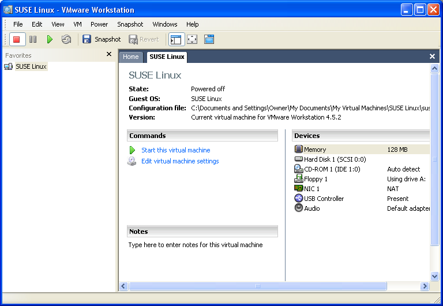The image size is (443, 306).
Task: Click the horizontal scrollbar right arrow
Action: coord(425,286)
